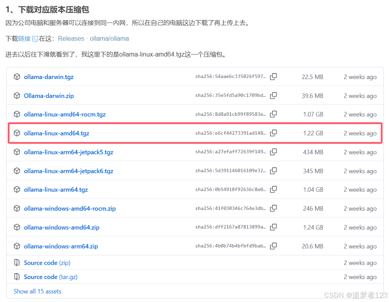This screenshot has width=389, height=302.
Task: Copy sha256 hash for ollama-windows-amd64-rocm.zip
Action: [274, 208]
